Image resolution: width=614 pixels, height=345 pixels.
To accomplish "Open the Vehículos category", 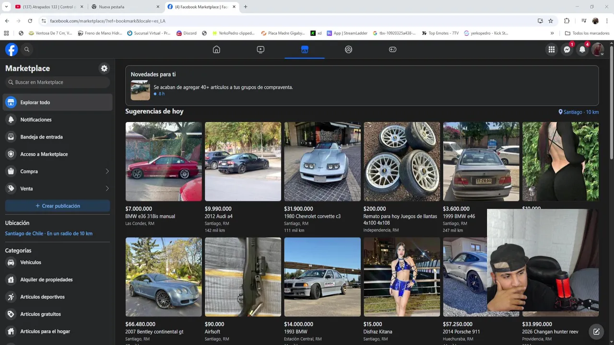I will (58, 263).
